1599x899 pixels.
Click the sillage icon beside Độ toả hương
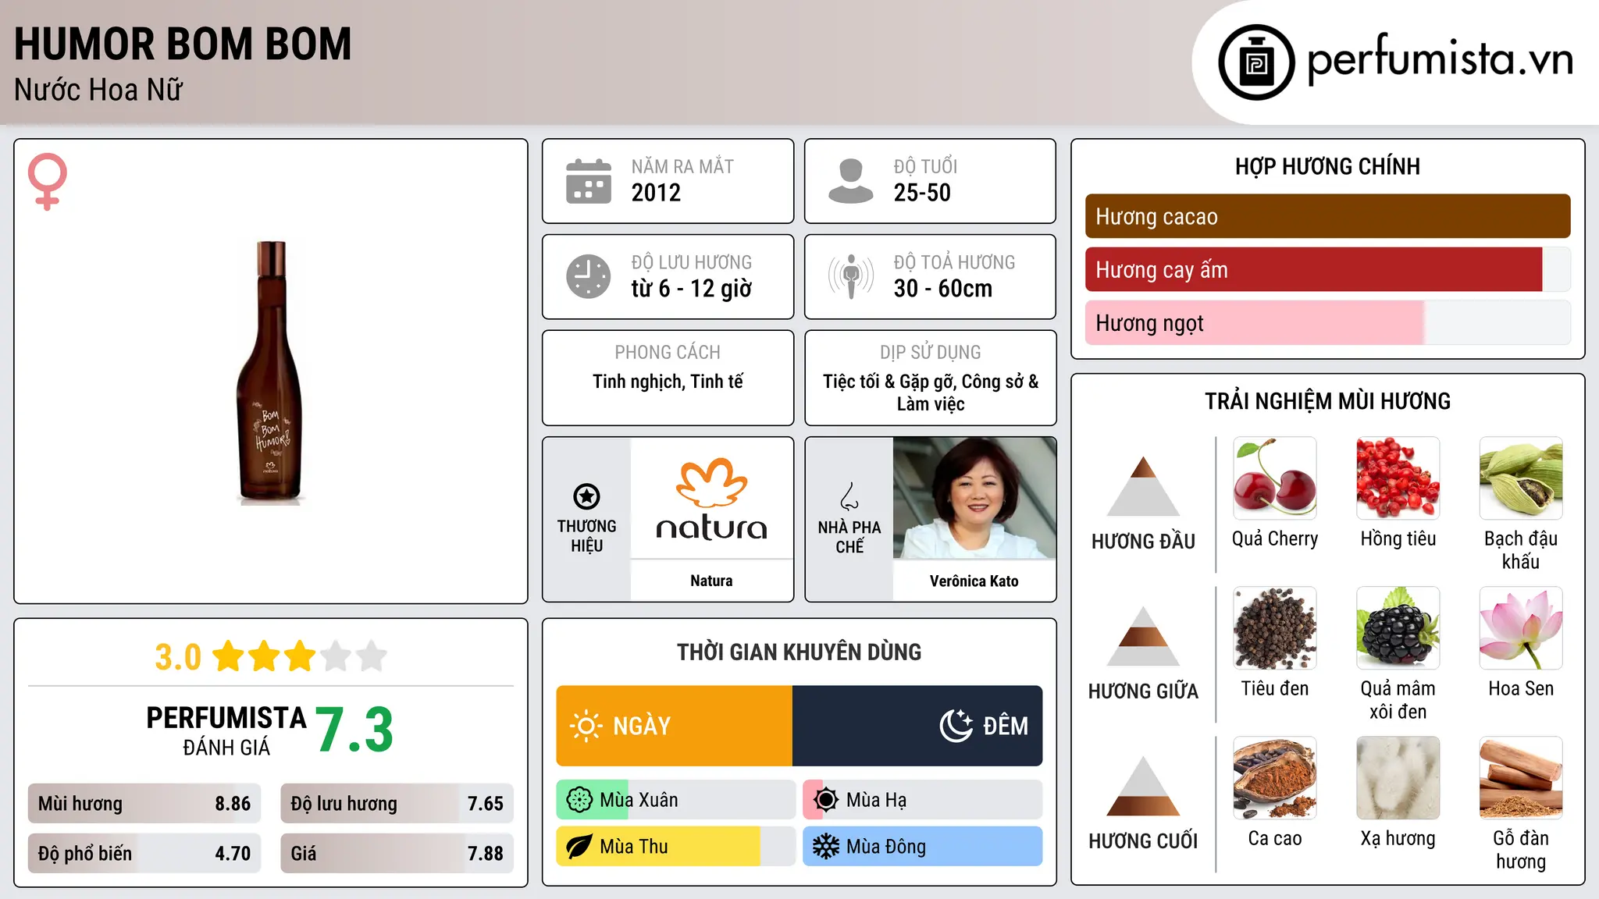[x=851, y=276]
